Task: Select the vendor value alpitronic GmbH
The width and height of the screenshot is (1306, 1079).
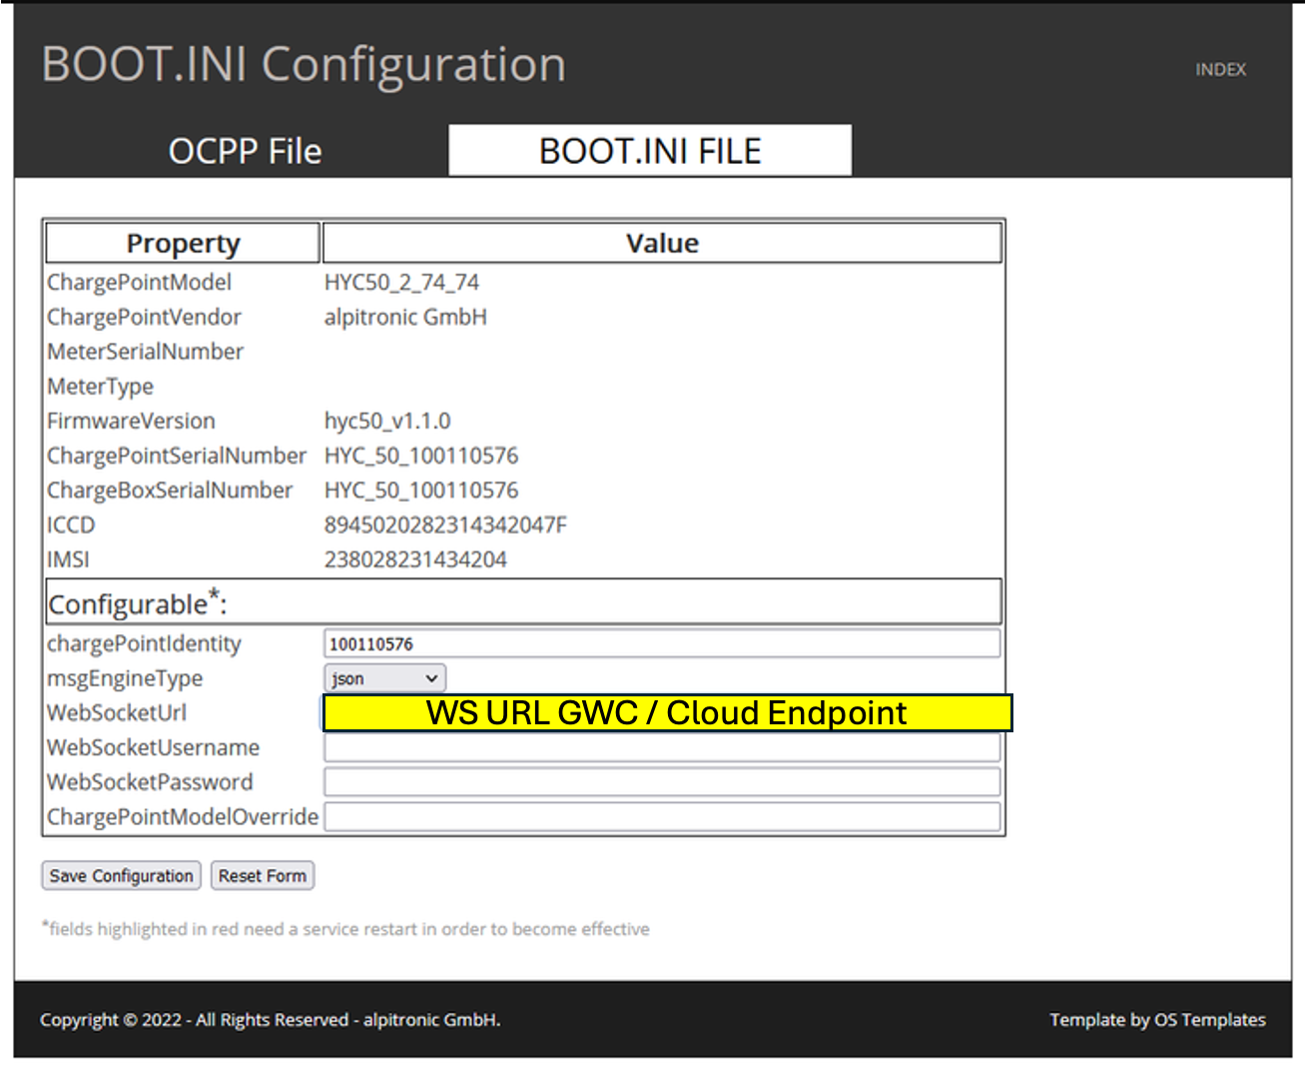Action: click(x=405, y=318)
